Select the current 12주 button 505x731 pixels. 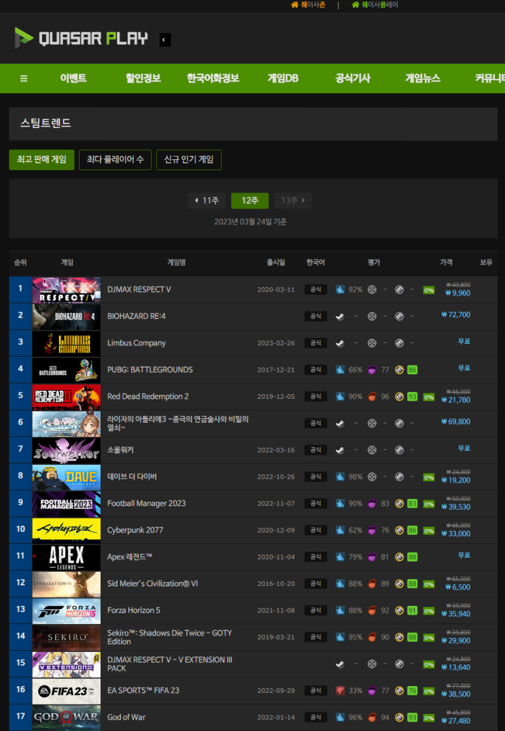(250, 201)
